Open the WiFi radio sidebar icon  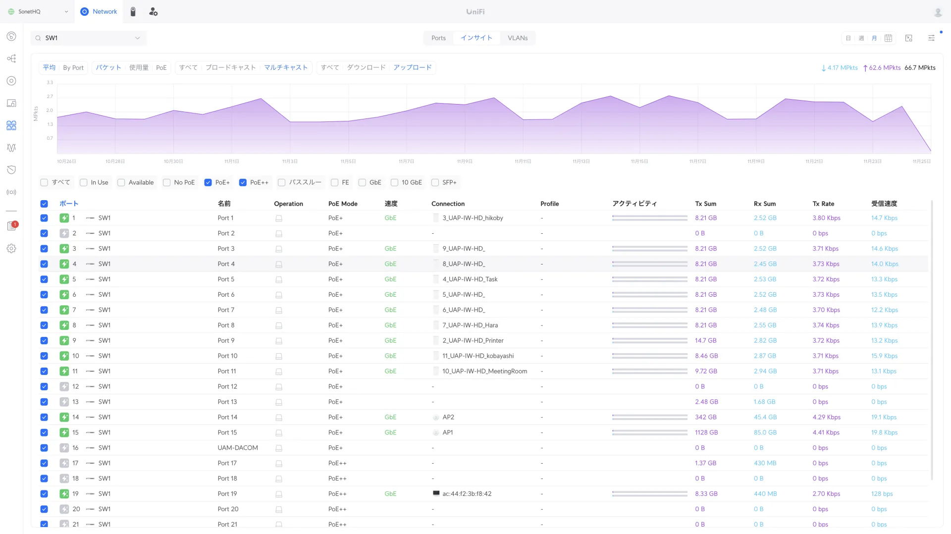[x=11, y=192]
